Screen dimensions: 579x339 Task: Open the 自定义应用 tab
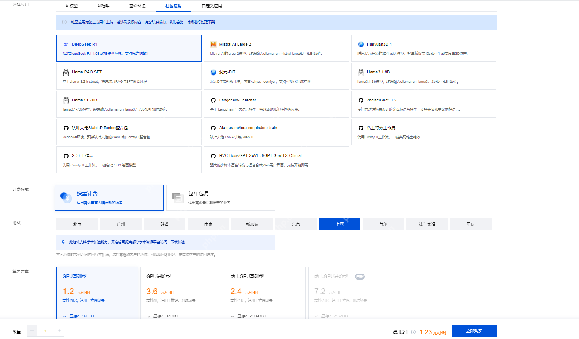(x=212, y=6)
